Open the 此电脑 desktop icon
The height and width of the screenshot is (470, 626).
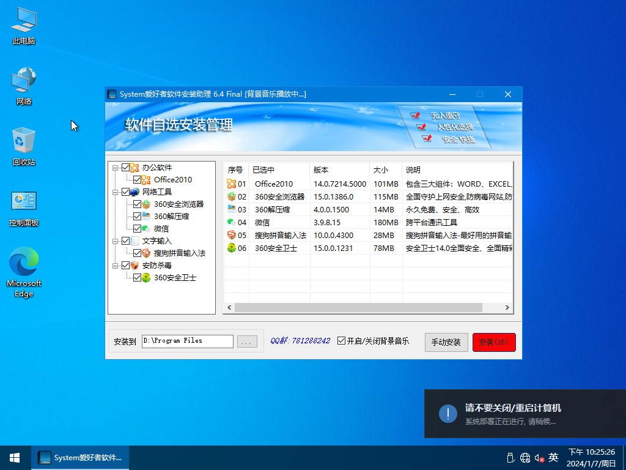[24, 26]
